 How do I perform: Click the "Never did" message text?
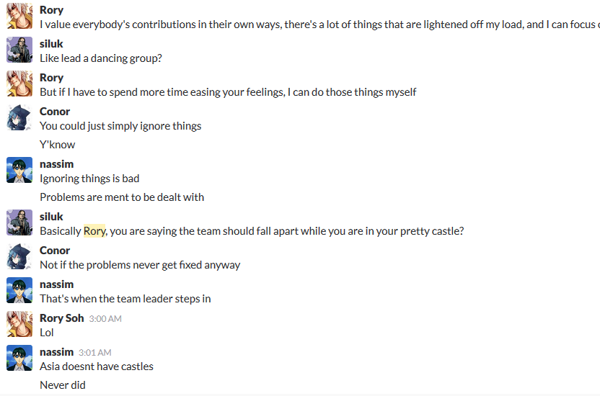[x=63, y=385]
